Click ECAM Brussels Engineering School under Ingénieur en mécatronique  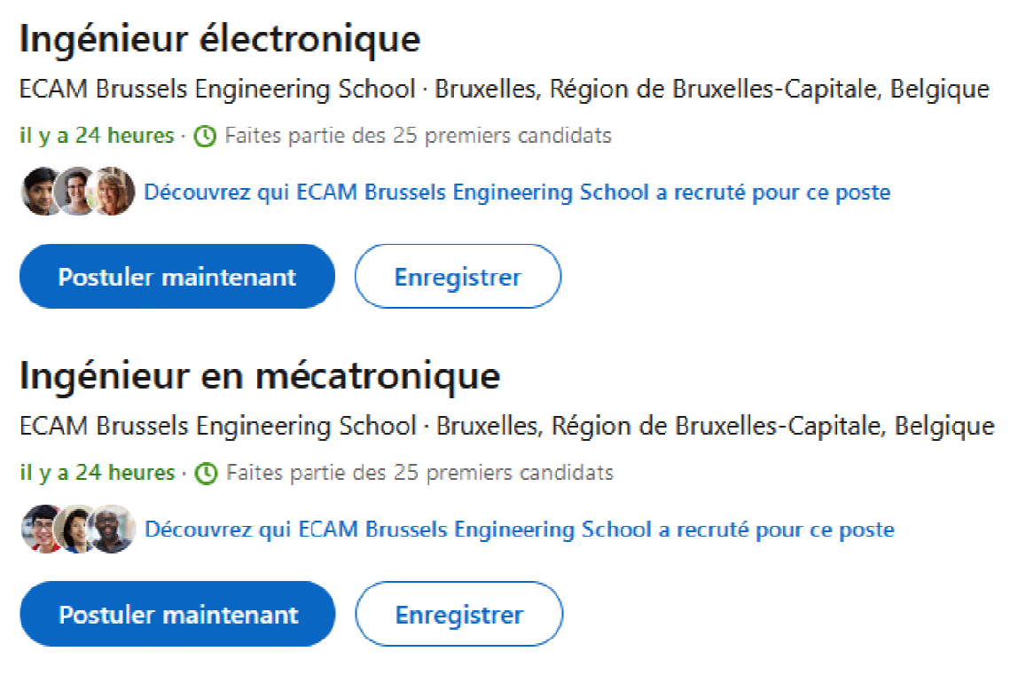(218, 426)
